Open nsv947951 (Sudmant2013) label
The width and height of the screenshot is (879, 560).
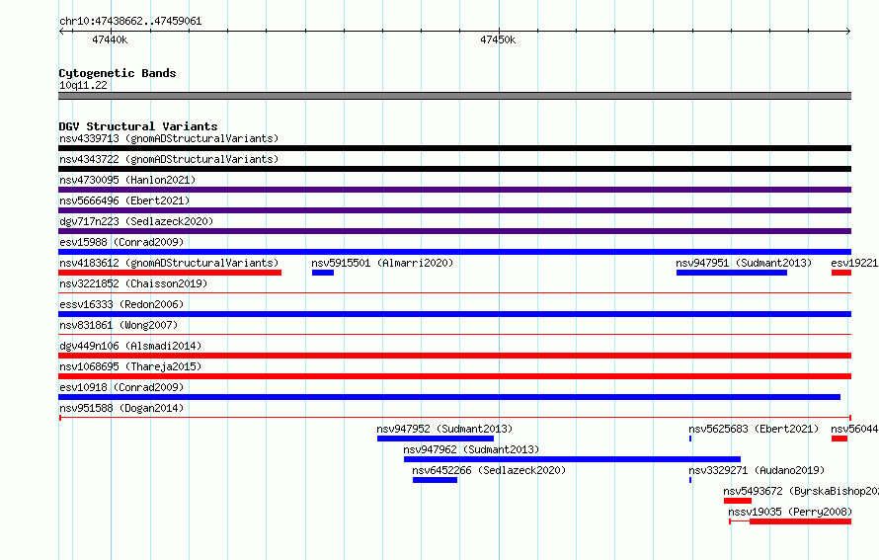click(744, 263)
